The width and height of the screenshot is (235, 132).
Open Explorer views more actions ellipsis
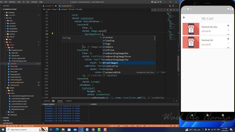click(38, 6)
